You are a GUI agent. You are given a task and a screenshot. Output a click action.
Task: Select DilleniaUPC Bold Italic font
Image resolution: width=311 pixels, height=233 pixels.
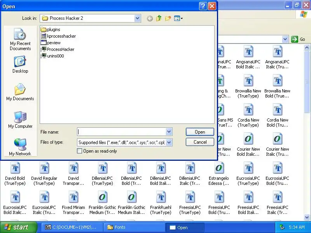coord(161,174)
